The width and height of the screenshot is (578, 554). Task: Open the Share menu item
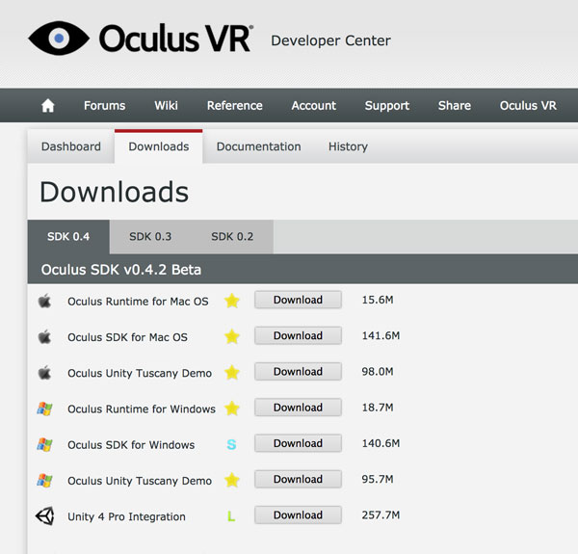(455, 105)
